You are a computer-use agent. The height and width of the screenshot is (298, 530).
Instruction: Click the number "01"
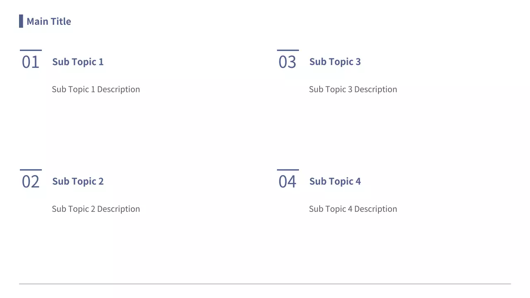tap(31, 62)
